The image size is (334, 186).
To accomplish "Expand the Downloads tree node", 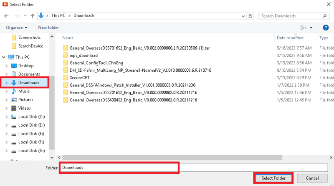I will tap(6, 83).
